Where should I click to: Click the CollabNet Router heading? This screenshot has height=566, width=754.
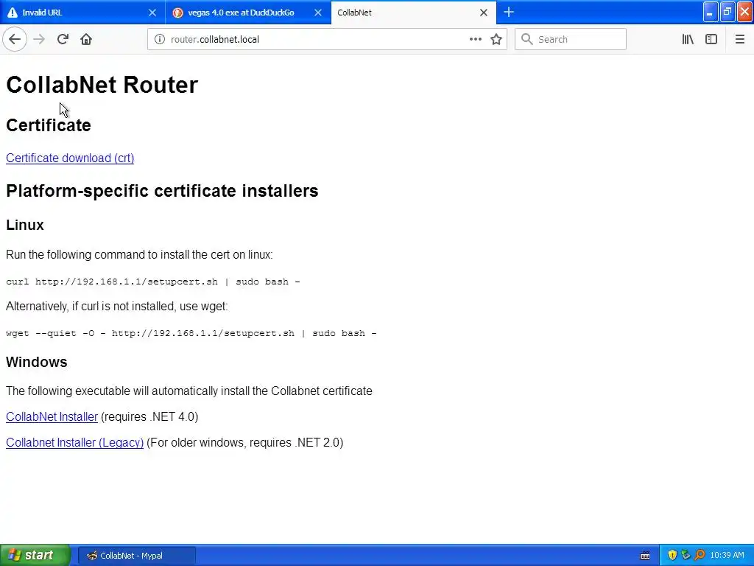click(102, 85)
